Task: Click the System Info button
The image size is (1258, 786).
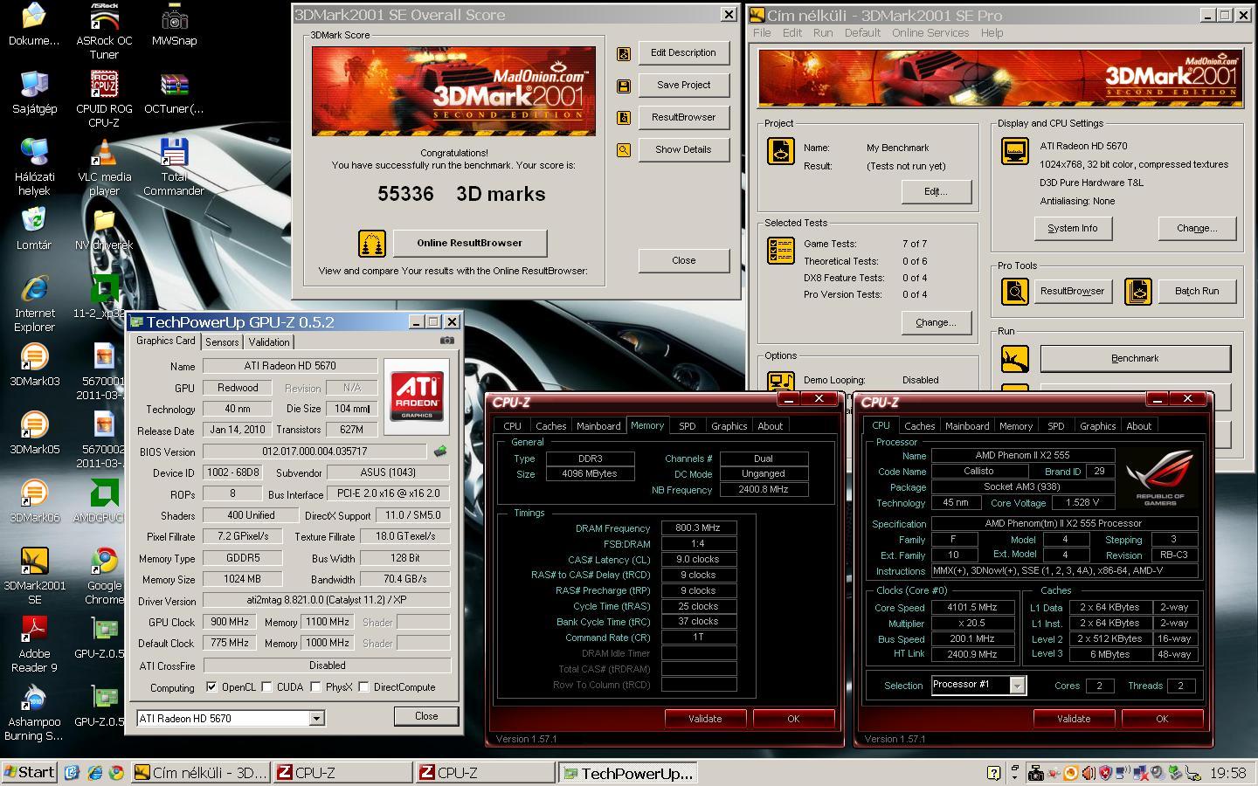Action: (x=1072, y=228)
